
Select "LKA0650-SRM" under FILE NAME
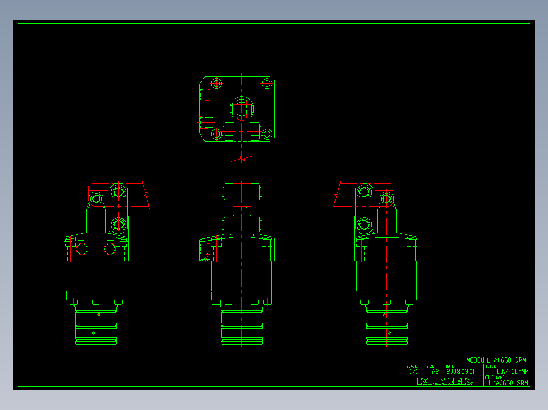508,383
